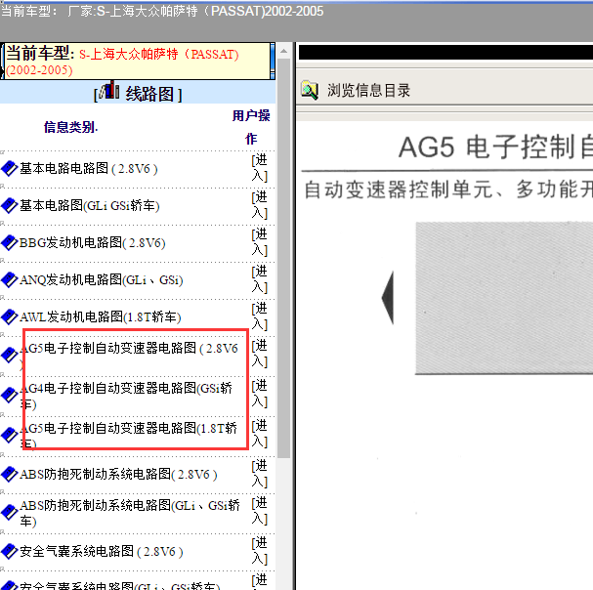The height and width of the screenshot is (590, 593).
Task: Click the 线路图 bookshelf icon
Action: pyautogui.click(x=109, y=90)
